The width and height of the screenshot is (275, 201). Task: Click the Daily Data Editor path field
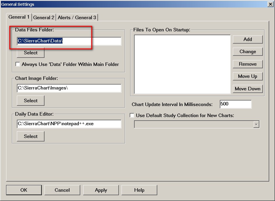tap(69, 124)
